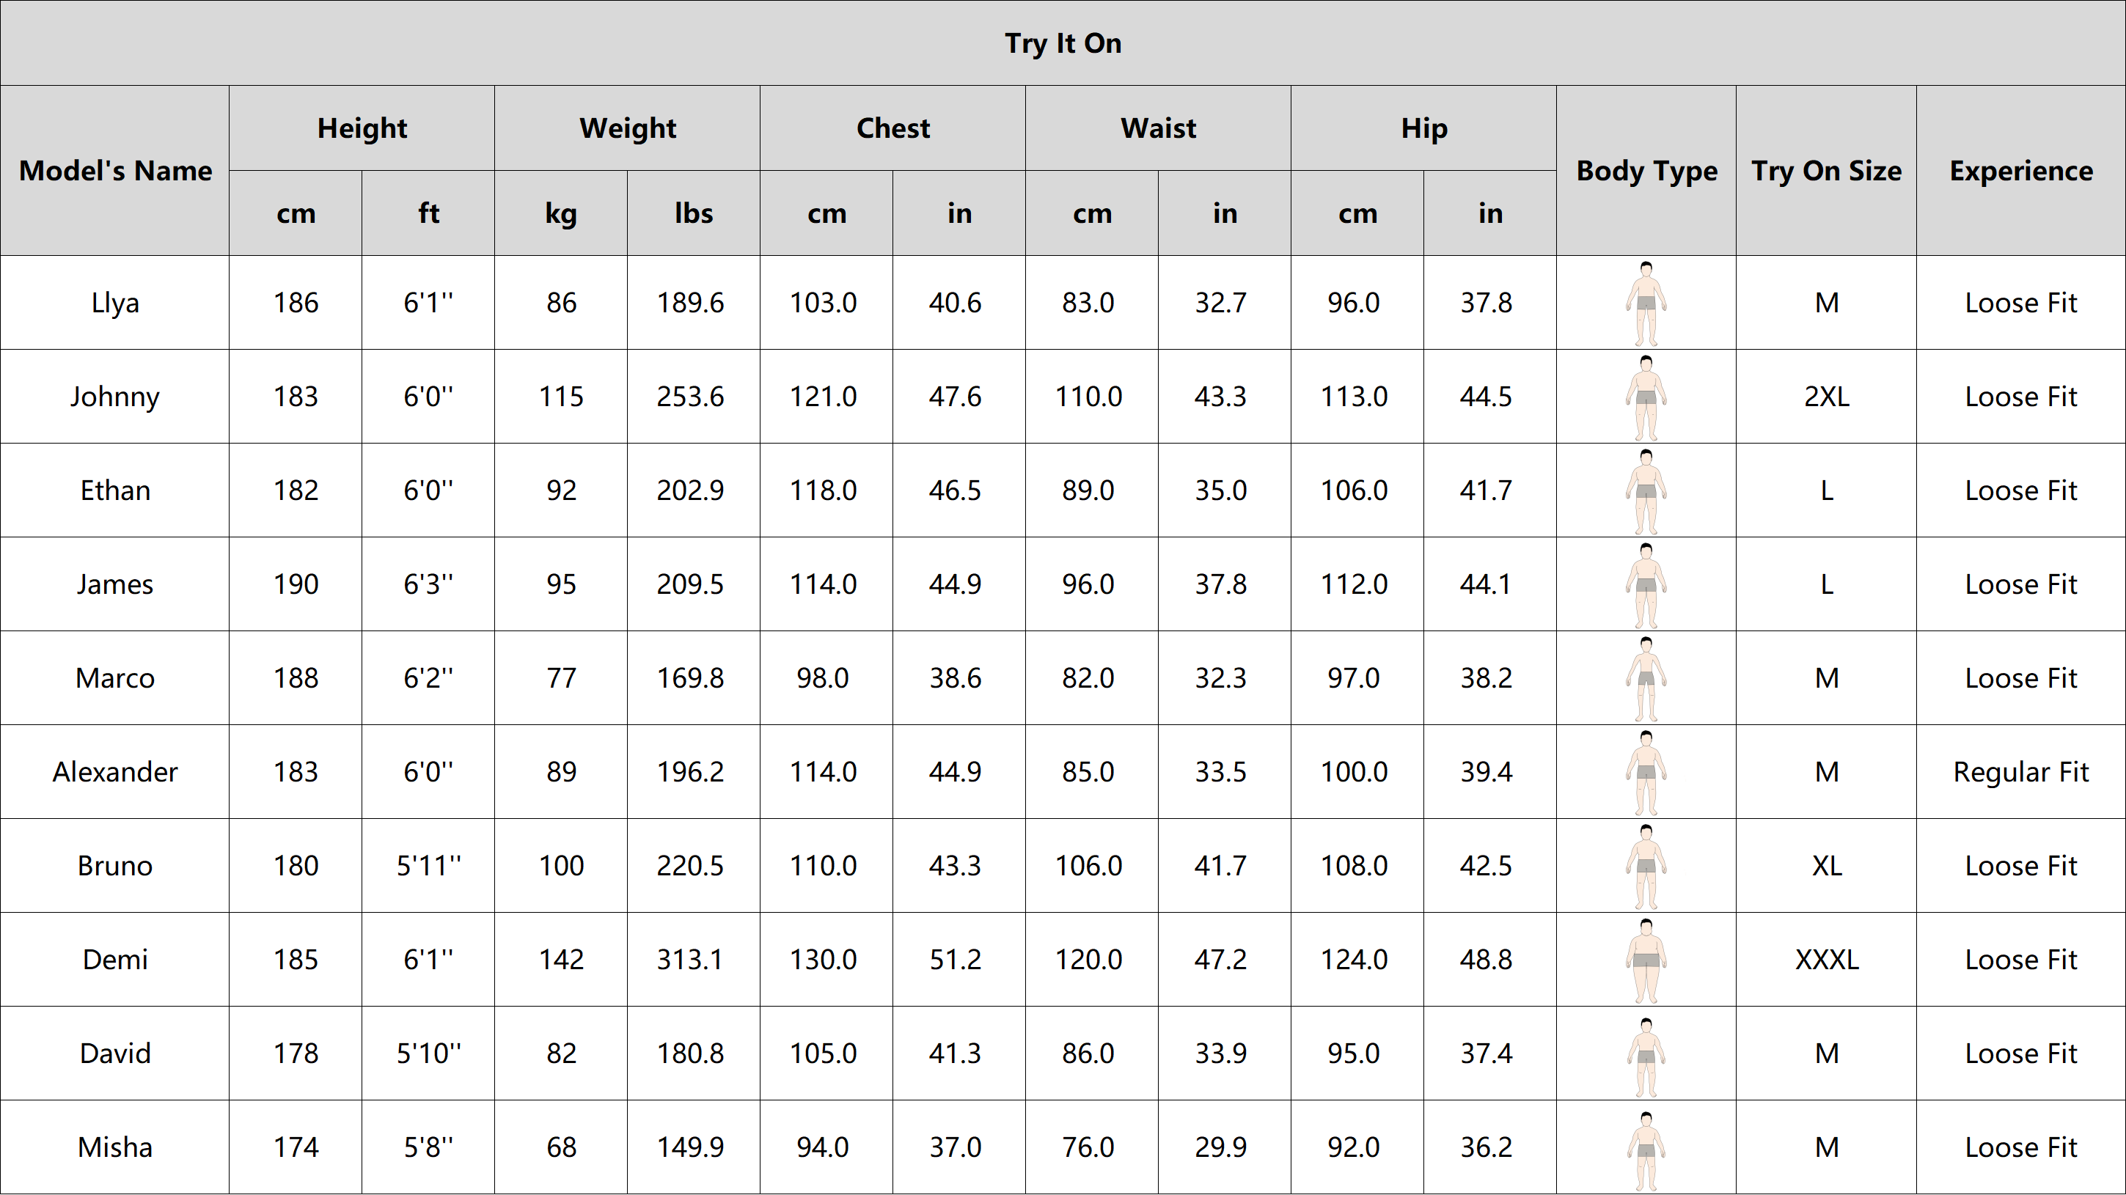This screenshot has width=2126, height=1195.
Task: Select Marco's slim body type figure
Action: [1646, 678]
